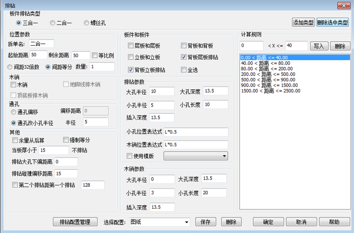Open the 使用模版 dropdown list
Screen dimensions: 354x233
click(x=196, y=156)
